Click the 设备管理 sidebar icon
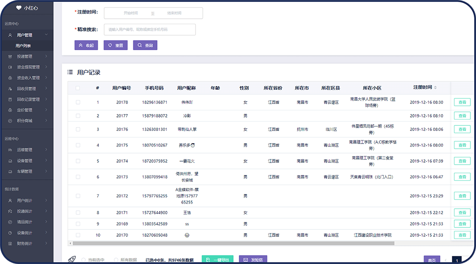476x264 pixels. pos(10,161)
